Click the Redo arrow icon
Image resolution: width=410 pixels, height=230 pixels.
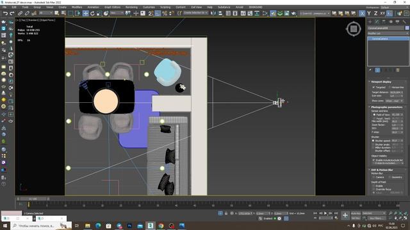(12, 13)
